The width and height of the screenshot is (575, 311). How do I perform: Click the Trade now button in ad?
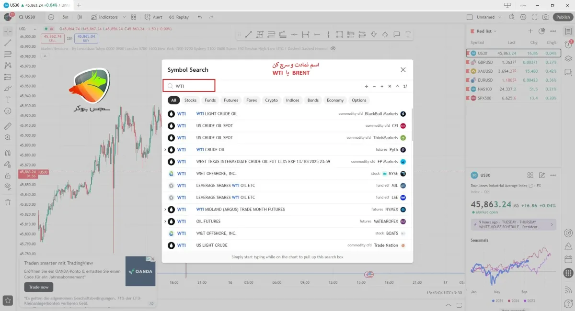39,287
